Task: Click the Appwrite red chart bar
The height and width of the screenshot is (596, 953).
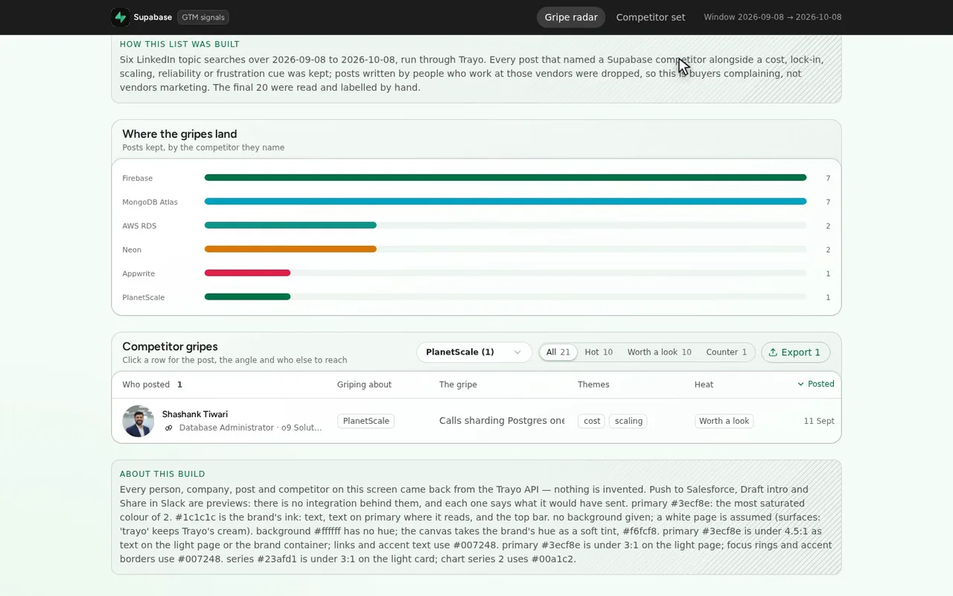Action: 247,273
